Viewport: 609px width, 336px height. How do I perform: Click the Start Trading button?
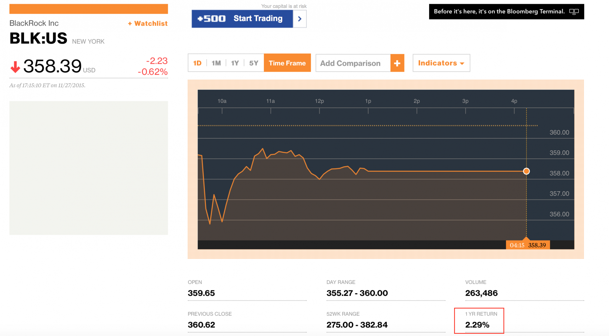pos(258,19)
